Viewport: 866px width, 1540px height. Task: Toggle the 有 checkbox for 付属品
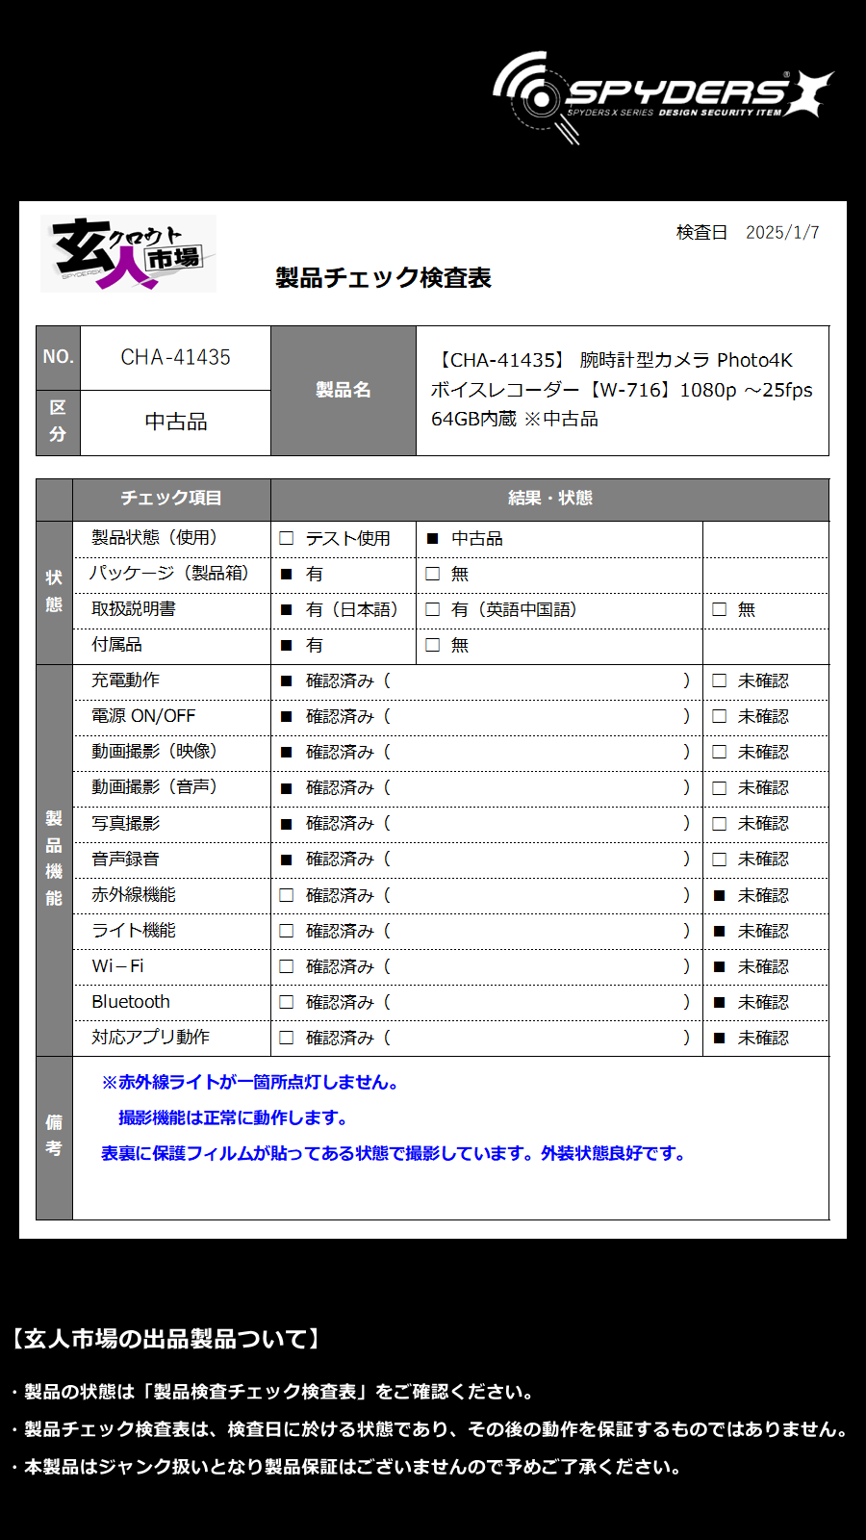pyautogui.click(x=286, y=645)
